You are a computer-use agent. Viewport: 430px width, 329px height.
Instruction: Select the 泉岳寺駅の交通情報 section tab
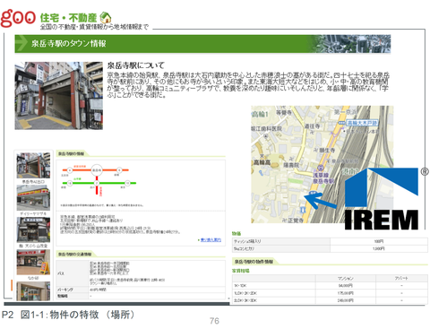pos(74,255)
